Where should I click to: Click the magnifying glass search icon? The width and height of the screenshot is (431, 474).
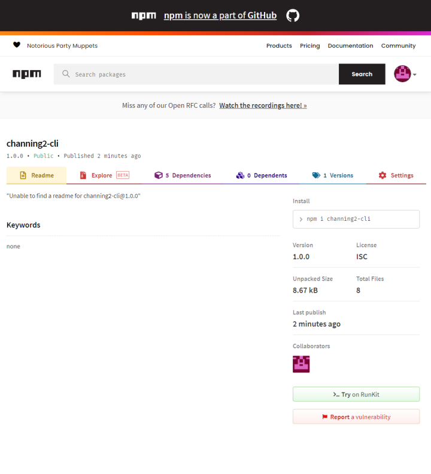pyautogui.click(x=66, y=74)
